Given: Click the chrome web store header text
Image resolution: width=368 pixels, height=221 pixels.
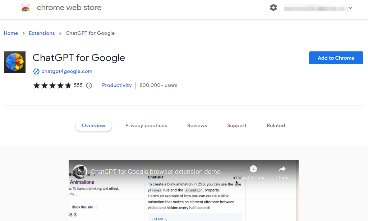Looking at the screenshot, I should point(69,8).
